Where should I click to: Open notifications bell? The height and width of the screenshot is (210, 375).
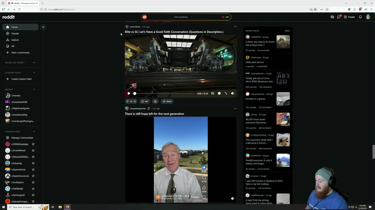(x=360, y=17)
